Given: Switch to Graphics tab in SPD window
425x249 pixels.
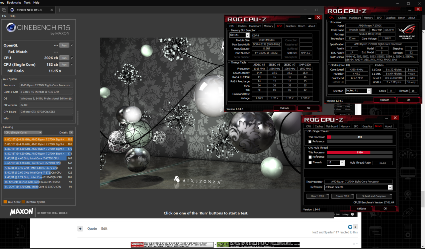Looking at the screenshot, I should point(290,26).
